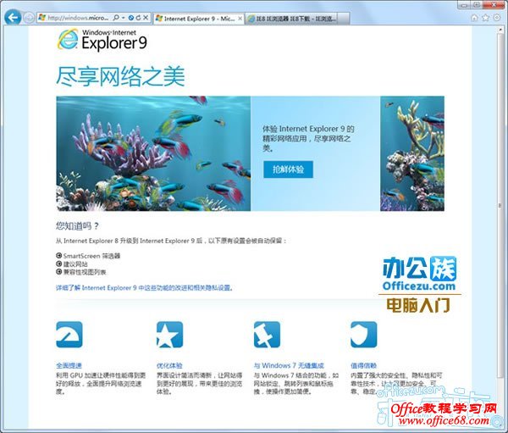Stop loading with the X icon in address bar

146,18
